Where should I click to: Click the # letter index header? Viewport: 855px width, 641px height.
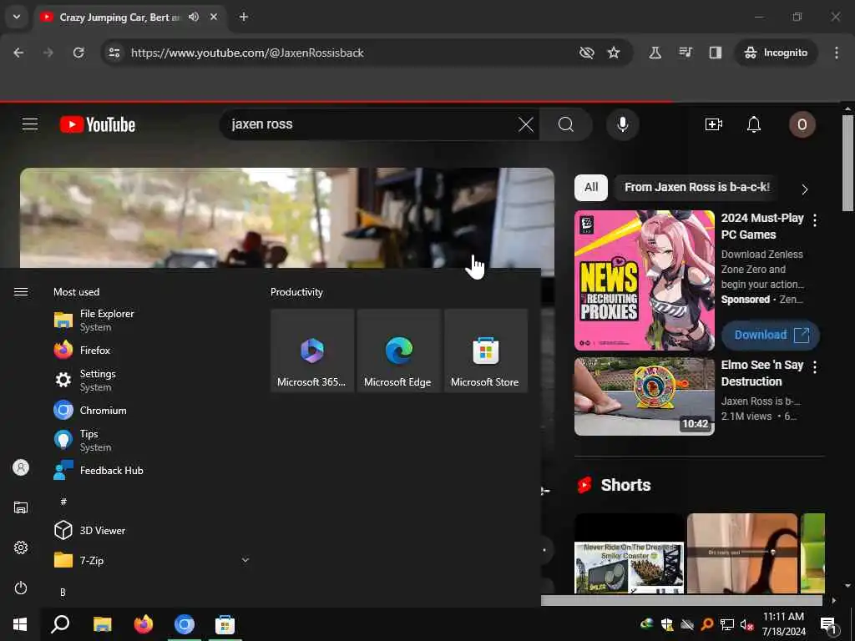[x=63, y=501]
